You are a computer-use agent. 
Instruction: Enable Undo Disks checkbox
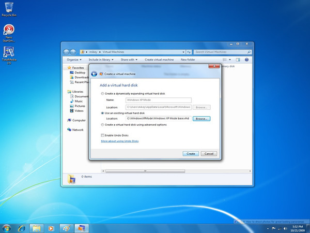(x=102, y=135)
